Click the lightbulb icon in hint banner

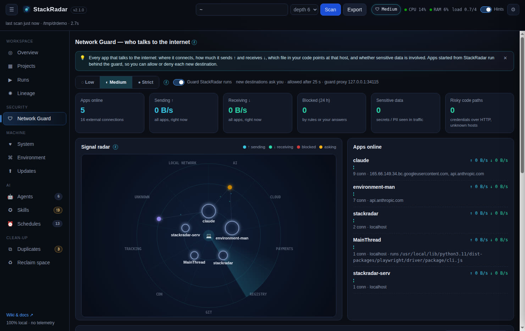click(x=83, y=57)
